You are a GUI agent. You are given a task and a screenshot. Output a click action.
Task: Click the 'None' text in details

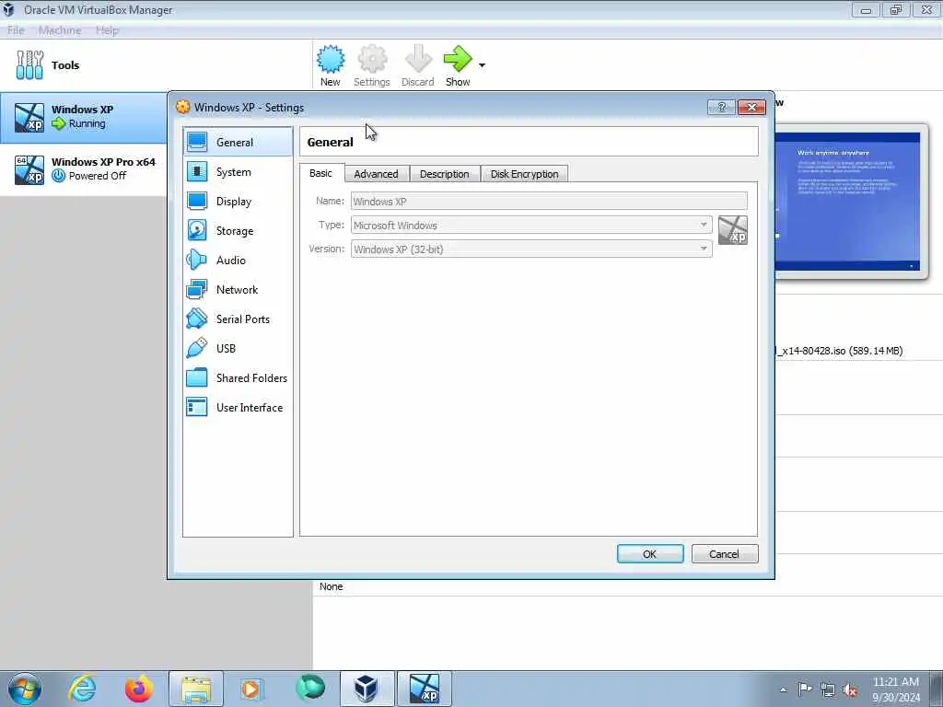[x=332, y=586]
